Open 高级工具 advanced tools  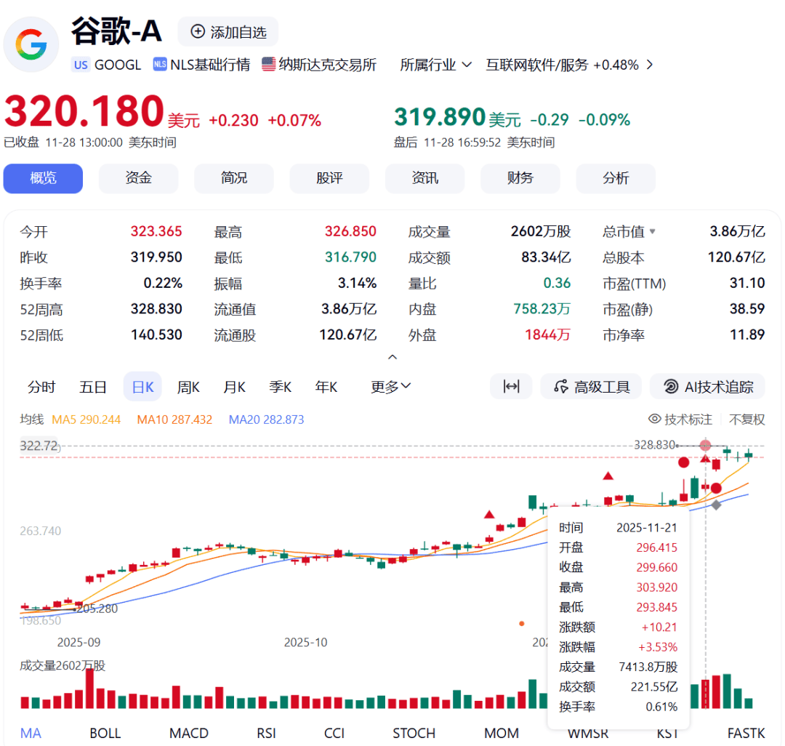[x=592, y=387]
